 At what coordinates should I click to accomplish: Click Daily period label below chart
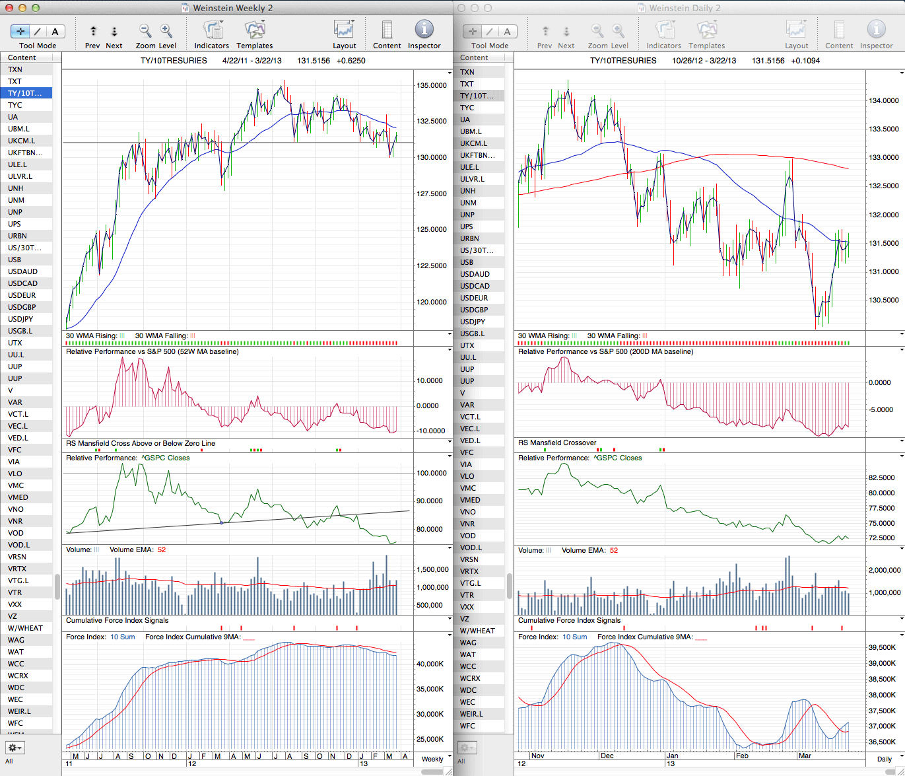tap(885, 759)
